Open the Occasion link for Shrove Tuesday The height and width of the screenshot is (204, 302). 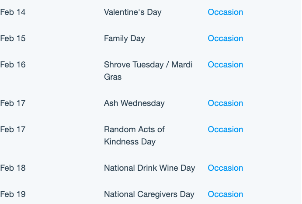click(226, 65)
